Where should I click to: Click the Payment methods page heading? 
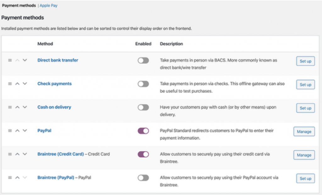tap(23, 18)
